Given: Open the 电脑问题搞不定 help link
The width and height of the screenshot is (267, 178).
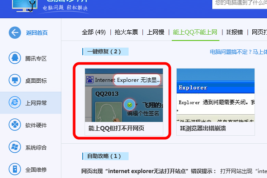Looking at the screenshot, I should coord(239,52).
